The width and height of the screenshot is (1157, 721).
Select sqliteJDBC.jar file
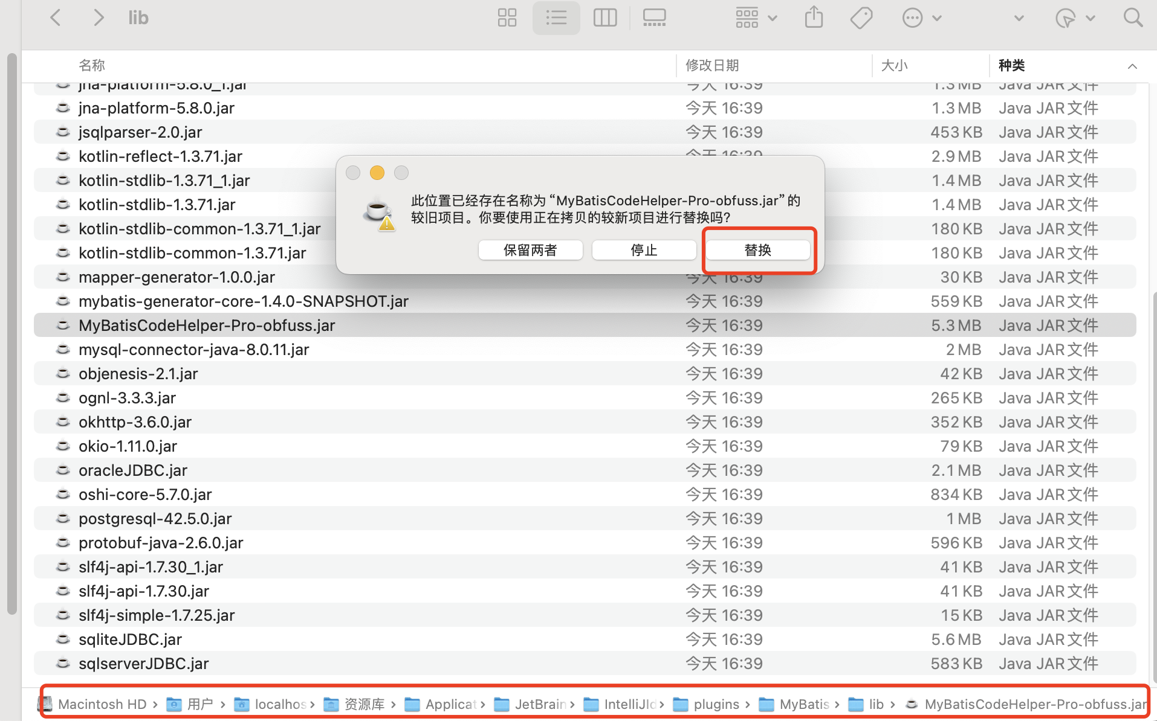click(x=585, y=639)
